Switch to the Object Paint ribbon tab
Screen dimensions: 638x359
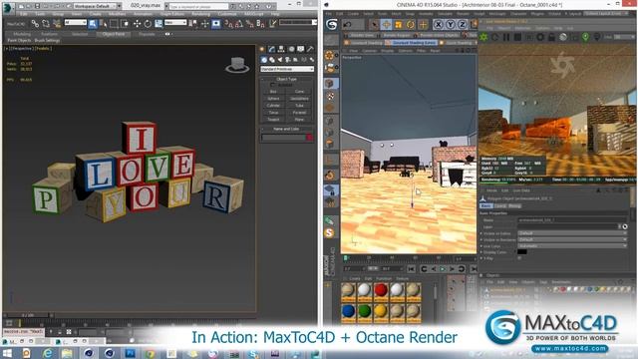point(114,34)
